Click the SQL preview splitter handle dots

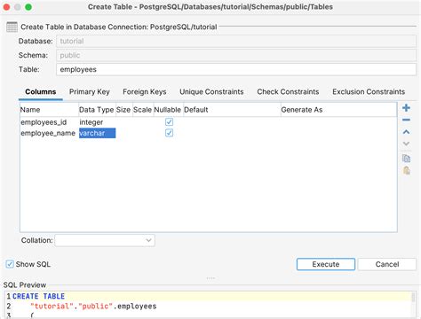tap(210, 278)
